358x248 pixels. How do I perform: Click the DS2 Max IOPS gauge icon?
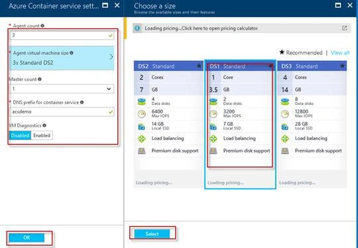coord(142,114)
